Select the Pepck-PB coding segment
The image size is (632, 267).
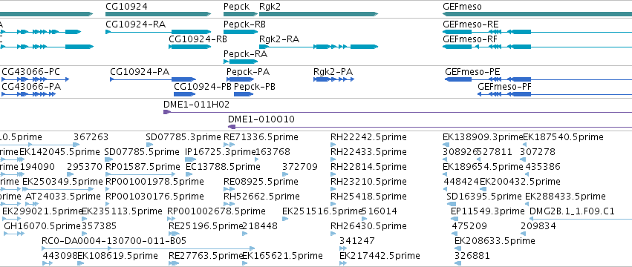[x=244, y=94]
